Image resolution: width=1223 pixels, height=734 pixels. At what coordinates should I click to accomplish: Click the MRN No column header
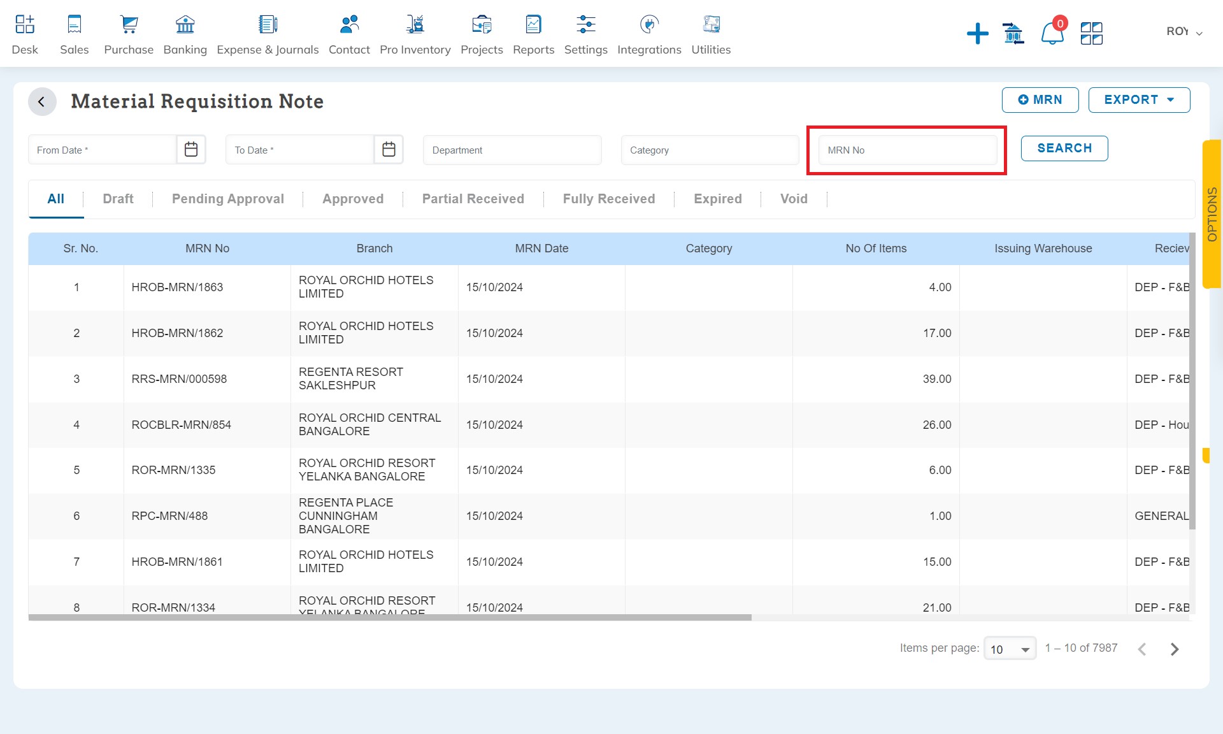click(207, 248)
